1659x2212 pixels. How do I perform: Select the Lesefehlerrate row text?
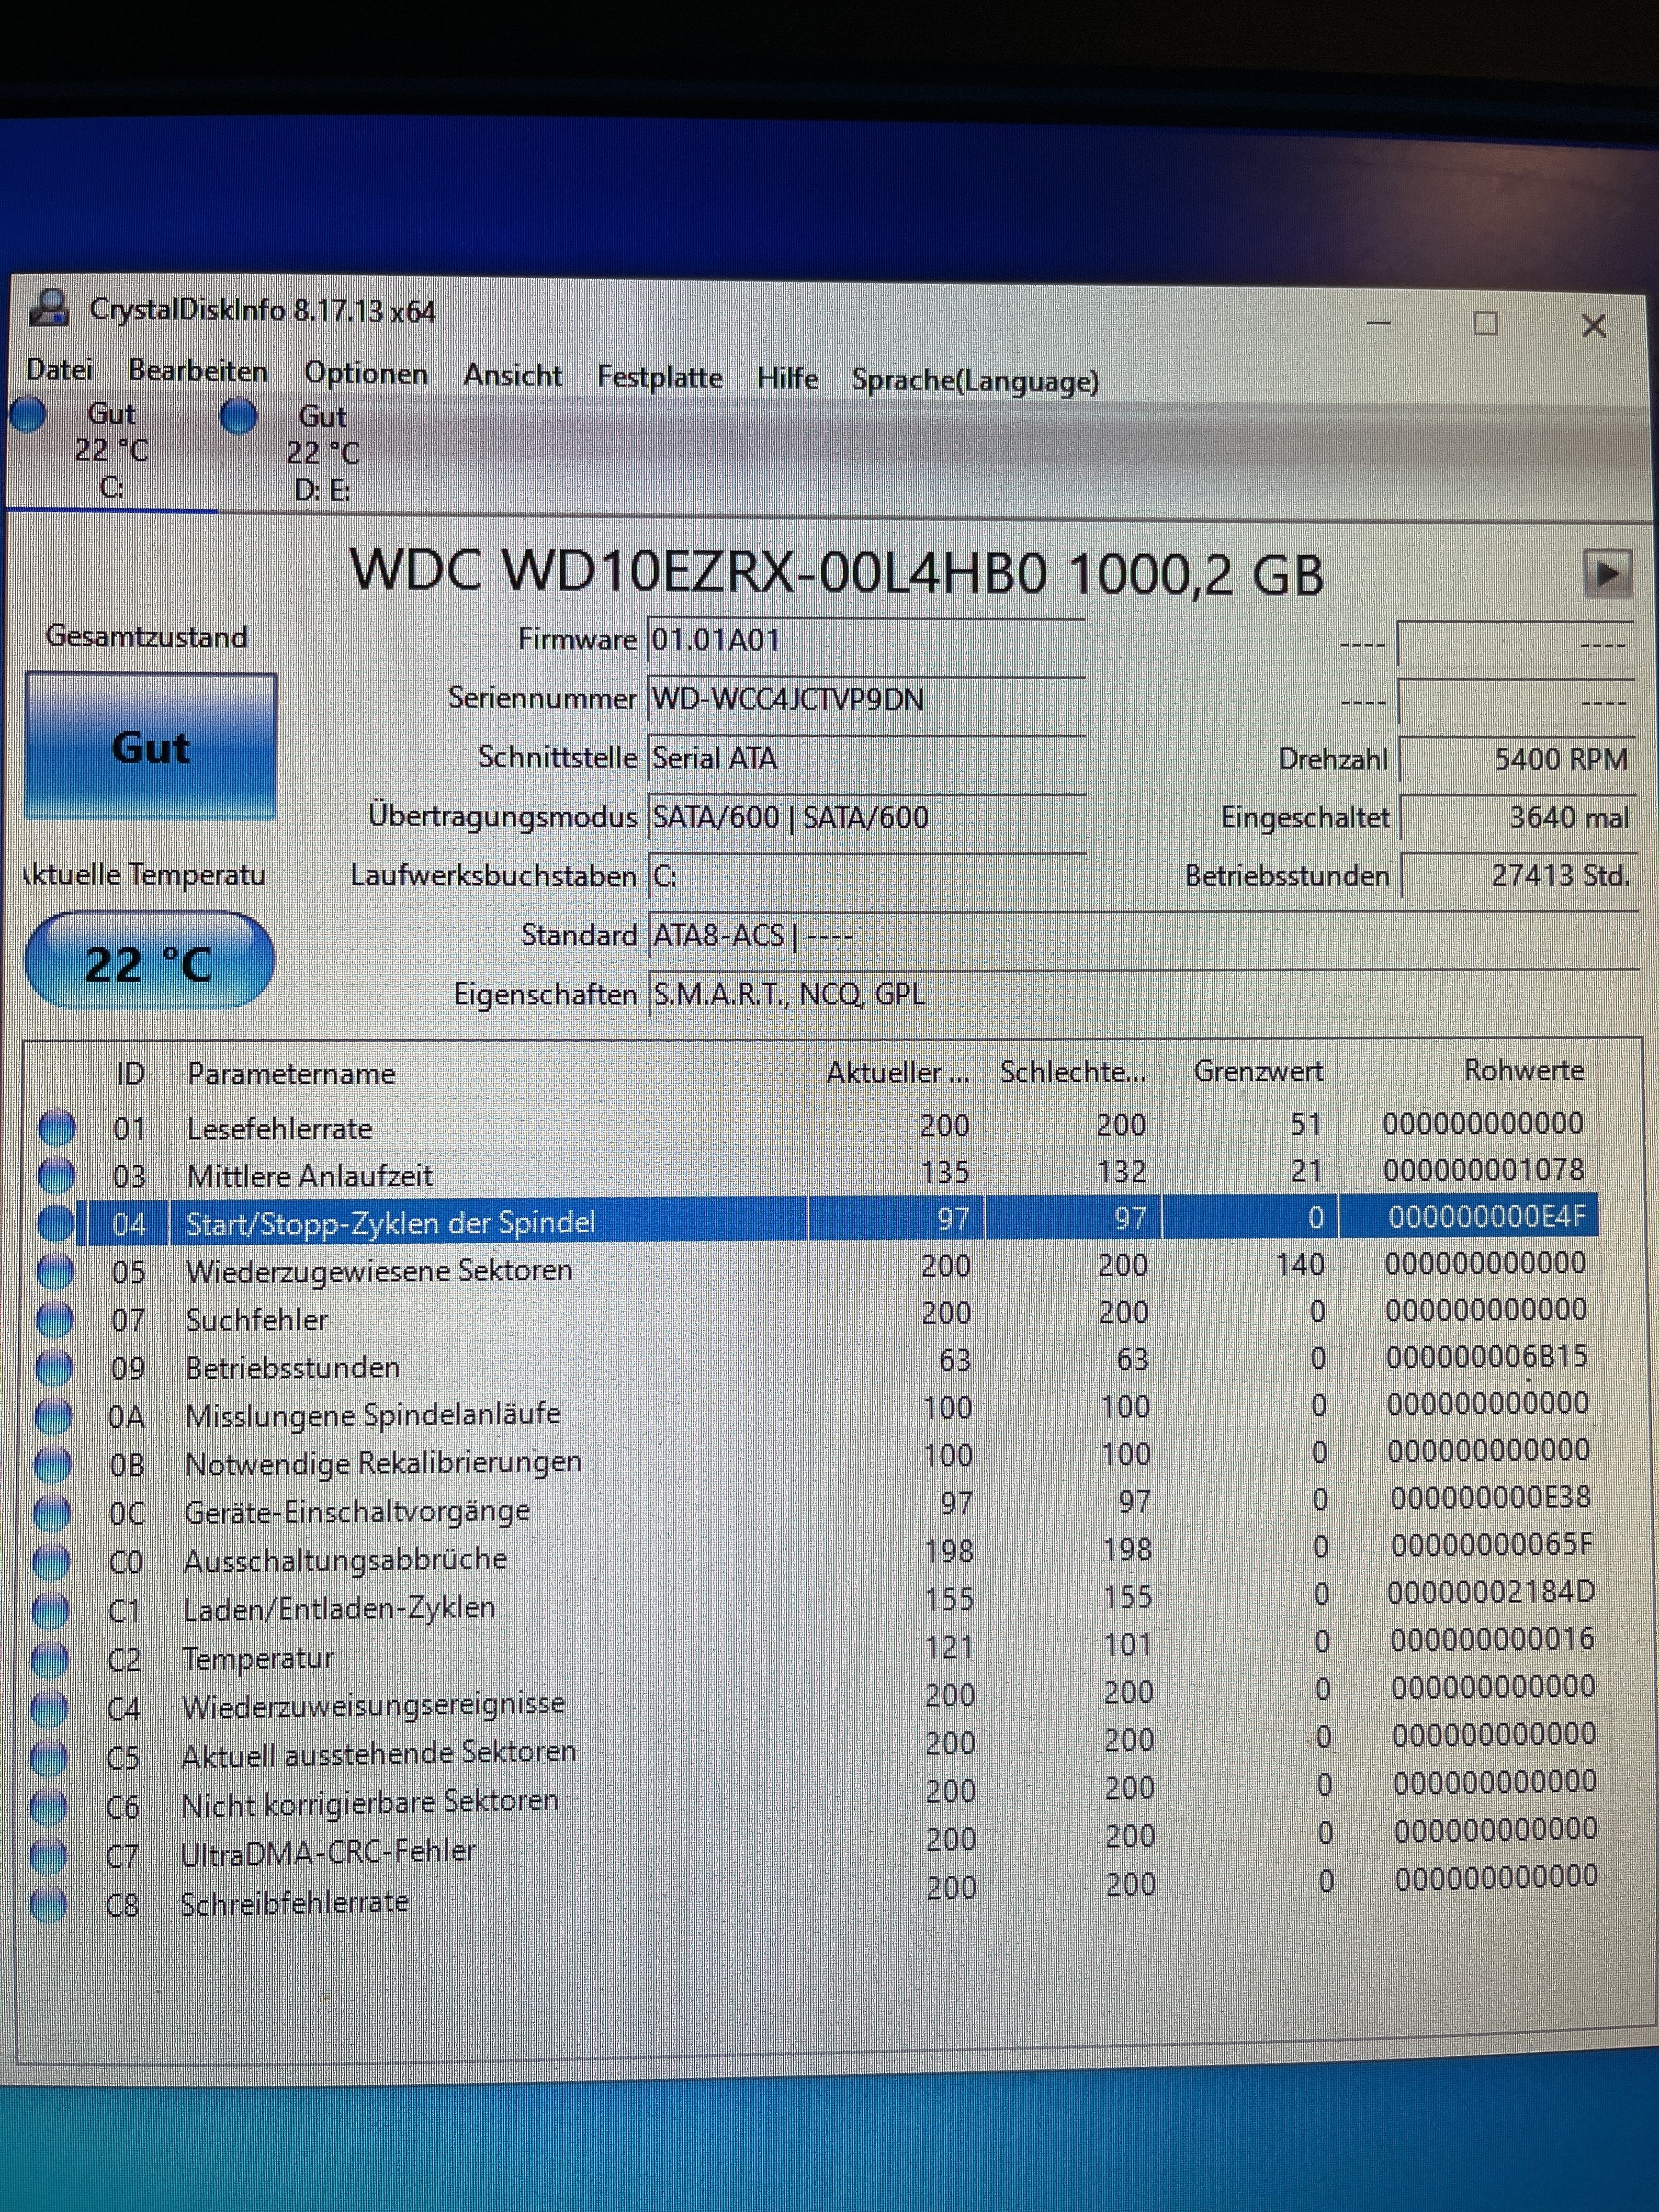(279, 1128)
